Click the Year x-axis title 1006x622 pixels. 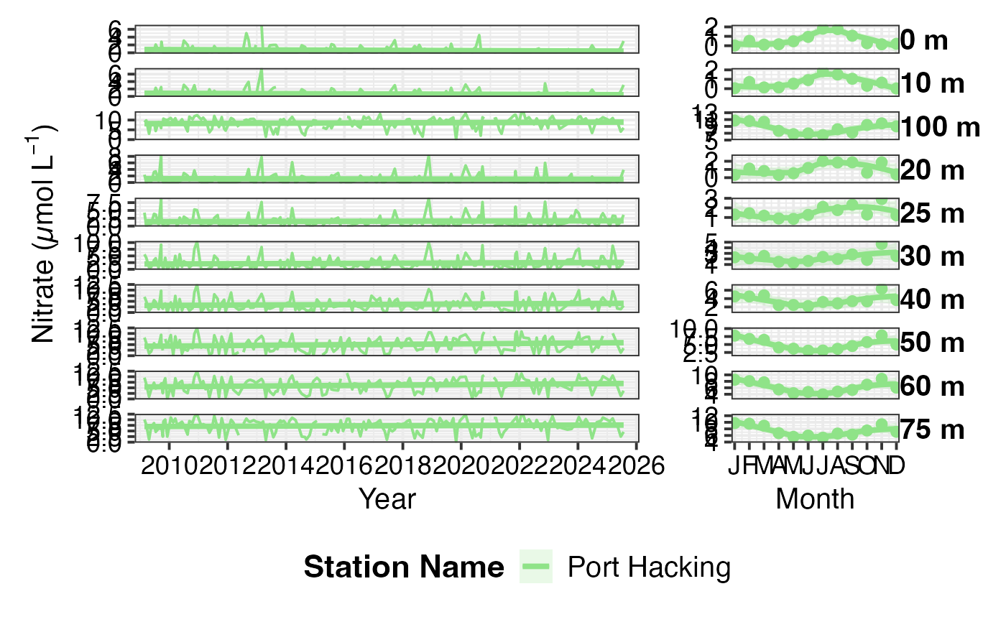tap(387, 498)
